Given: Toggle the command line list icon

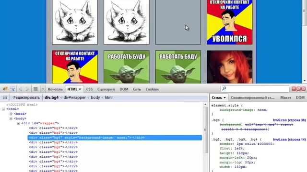Looking at the screenshot, I should pos(35,89).
